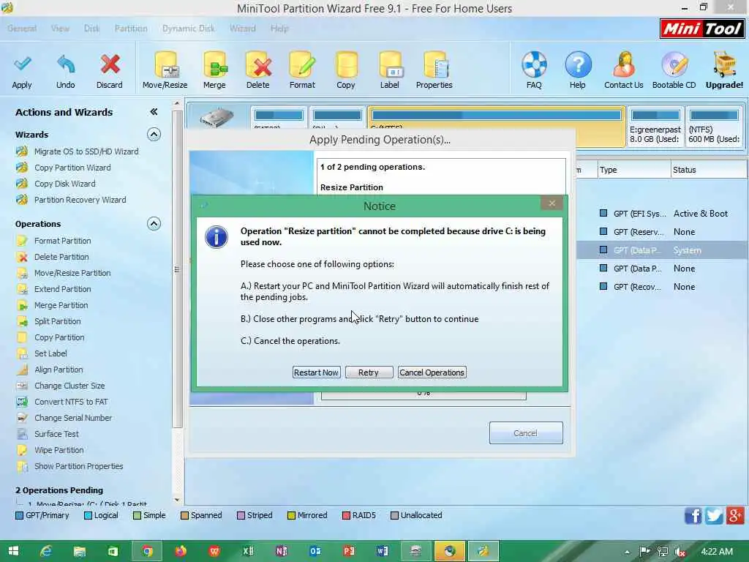The image size is (749, 562).
Task: Collapse the Actions and Wizards panel
Action: click(x=154, y=112)
